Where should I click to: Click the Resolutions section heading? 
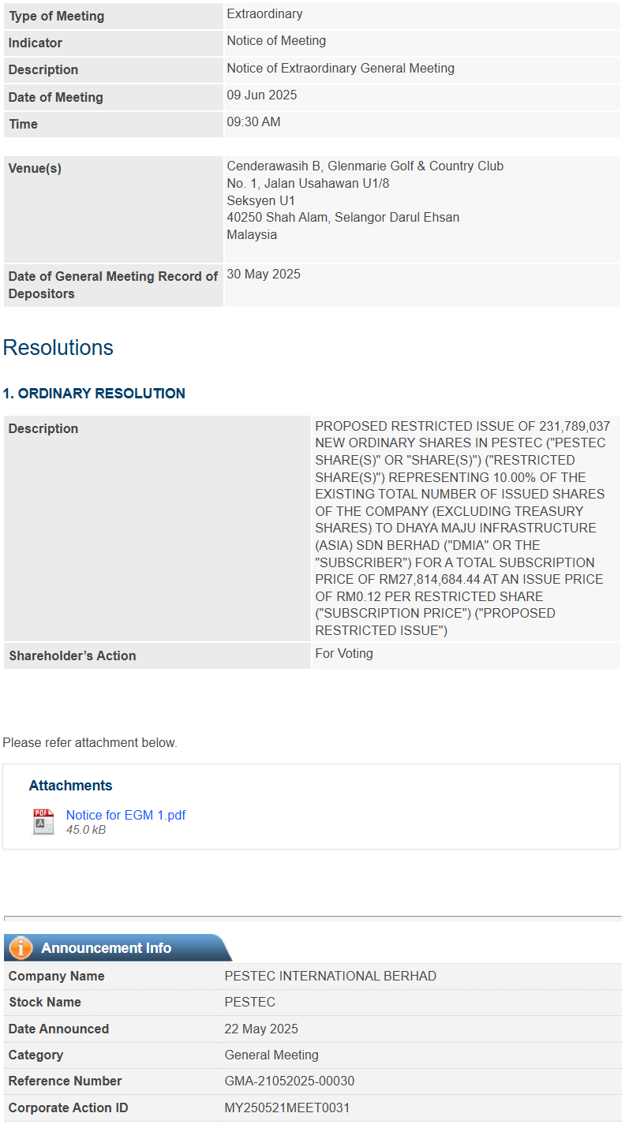tap(58, 348)
